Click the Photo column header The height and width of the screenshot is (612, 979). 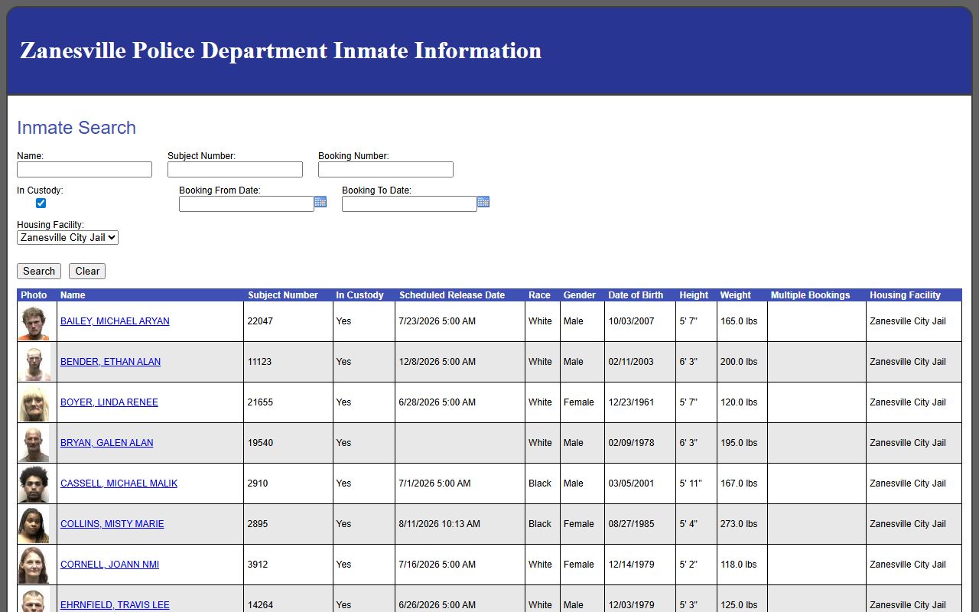pyautogui.click(x=34, y=295)
